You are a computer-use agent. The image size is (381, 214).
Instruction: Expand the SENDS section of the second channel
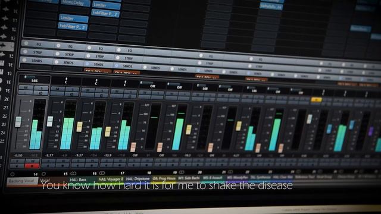tap(68, 62)
